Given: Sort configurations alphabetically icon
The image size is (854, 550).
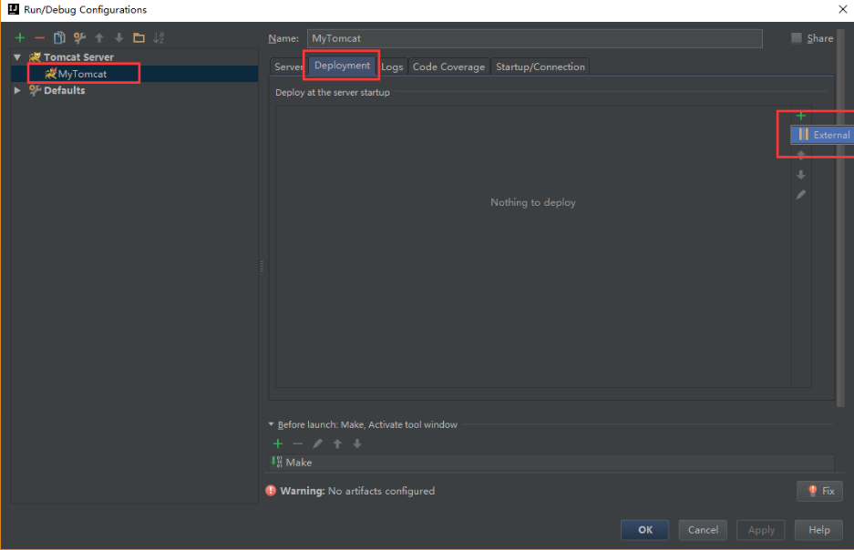Looking at the screenshot, I should click(x=159, y=37).
